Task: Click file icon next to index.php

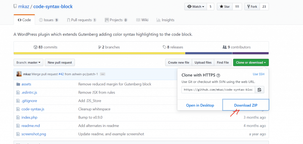Action: [18, 117]
